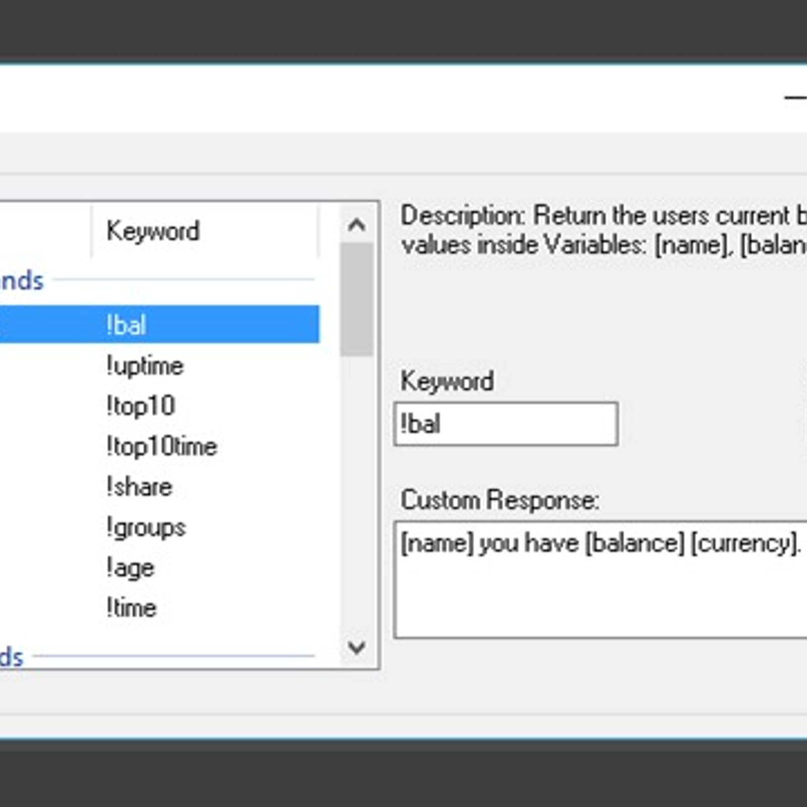807x807 pixels.
Task: Click the command list scrollbar thumb
Action: (x=357, y=299)
